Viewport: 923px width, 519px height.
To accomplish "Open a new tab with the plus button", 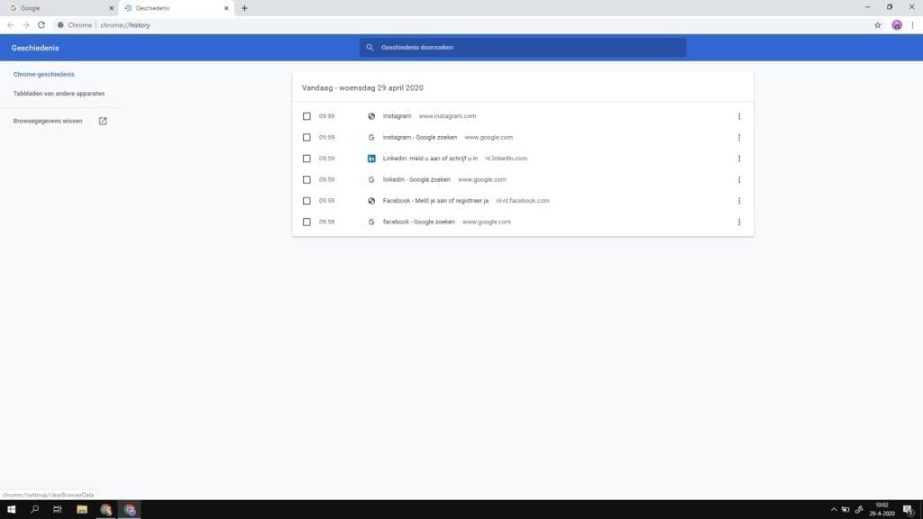I will click(244, 8).
